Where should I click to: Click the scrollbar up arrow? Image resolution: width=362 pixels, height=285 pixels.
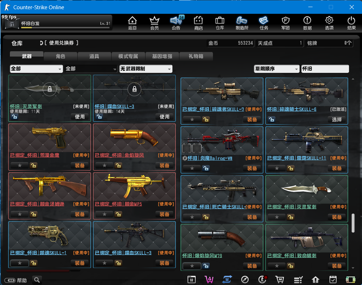353,79
